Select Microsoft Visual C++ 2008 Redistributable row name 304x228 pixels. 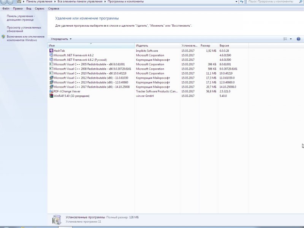tap(92, 69)
